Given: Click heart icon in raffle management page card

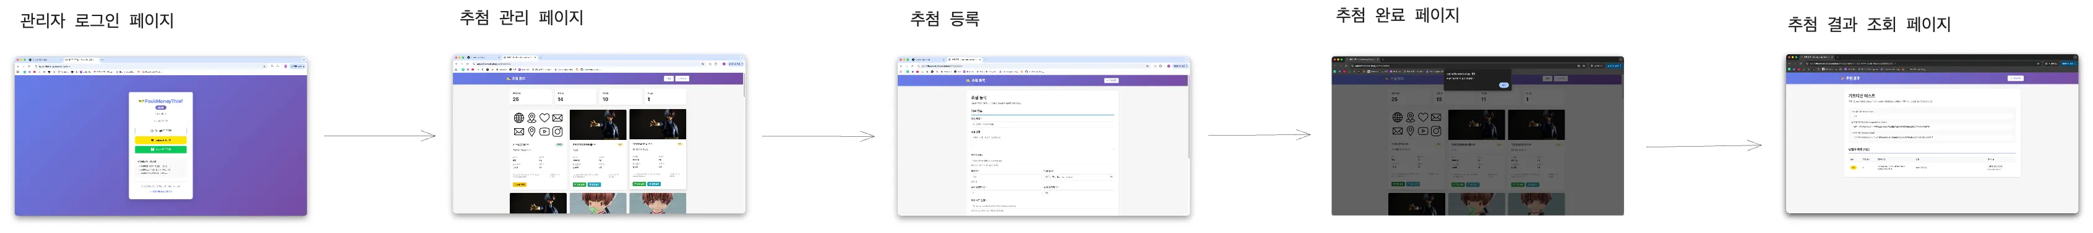Looking at the screenshot, I should pyautogui.click(x=544, y=118).
